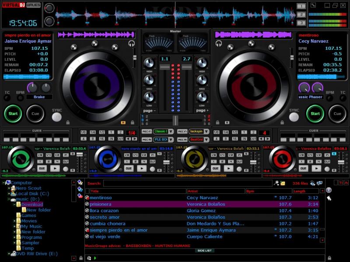
Task: Play the blue mini deck
Action: tap(141, 169)
